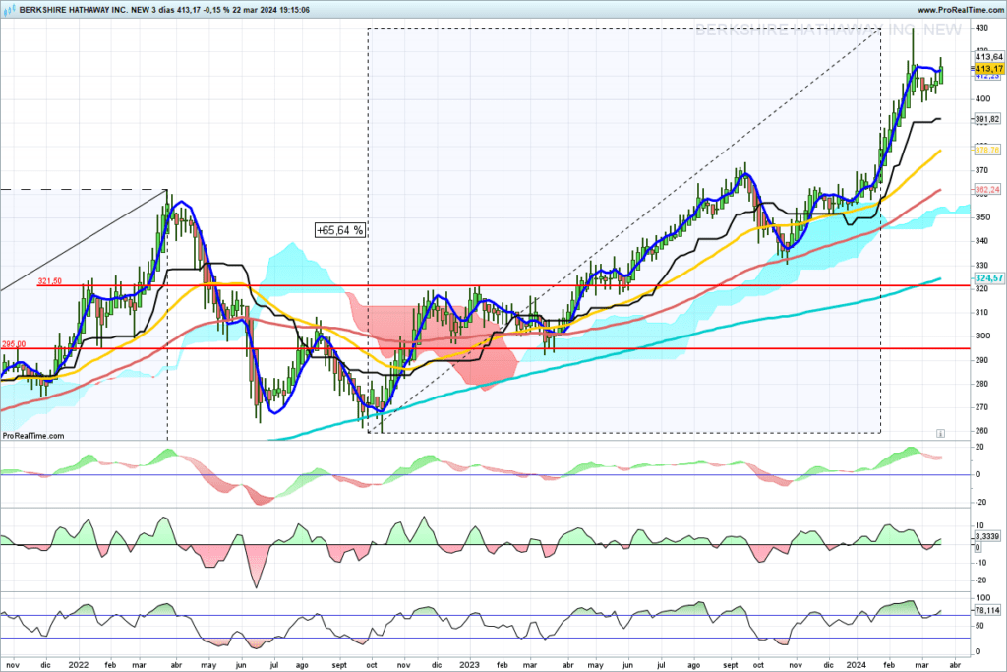Click the red 362,24 moving average tag
Viewport: 1007px width, 672px height.
987,190
